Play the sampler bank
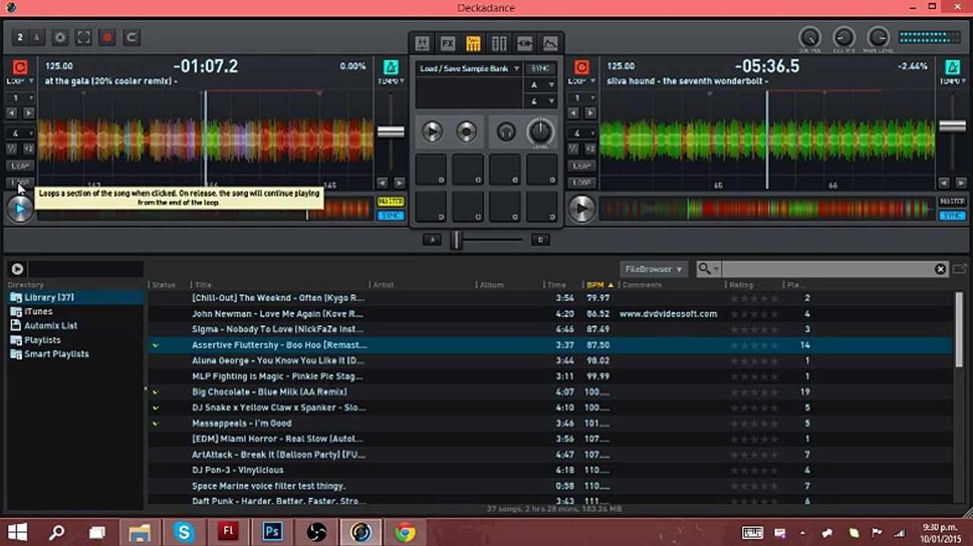 (432, 132)
